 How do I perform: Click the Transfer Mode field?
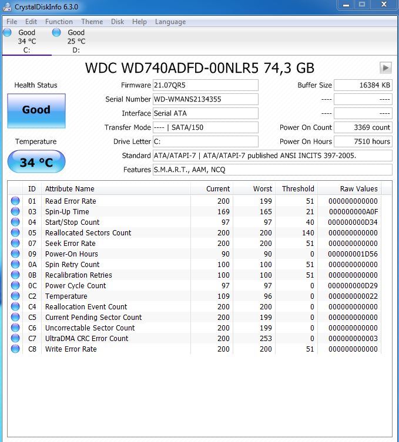[206, 127]
